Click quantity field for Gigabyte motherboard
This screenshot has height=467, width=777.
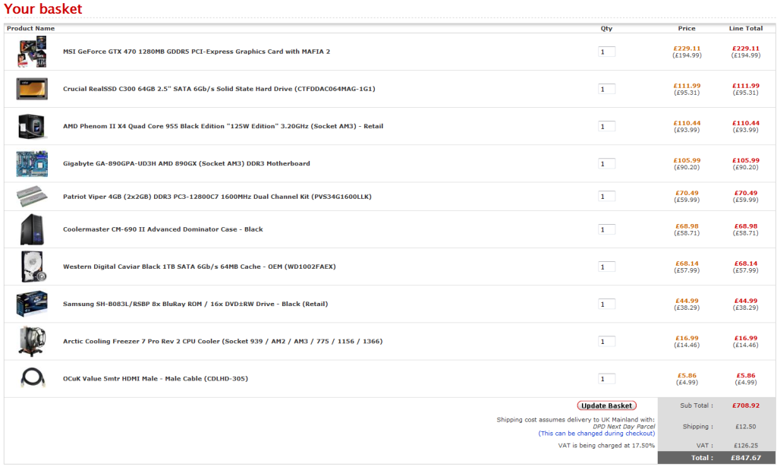click(x=606, y=163)
